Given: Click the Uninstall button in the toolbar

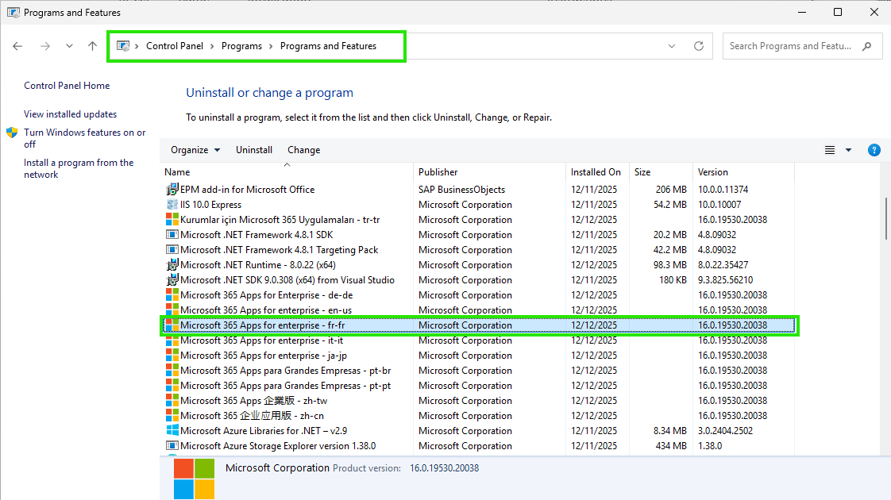Looking at the screenshot, I should pos(254,150).
